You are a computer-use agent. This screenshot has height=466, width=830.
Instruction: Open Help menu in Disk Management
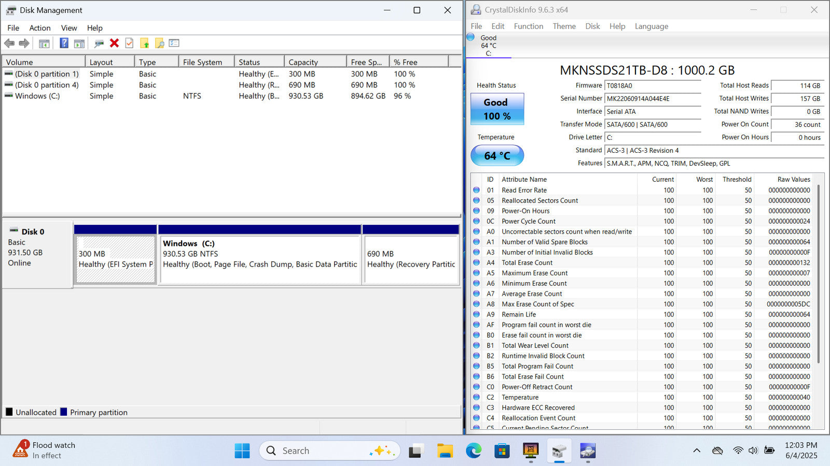click(94, 28)
